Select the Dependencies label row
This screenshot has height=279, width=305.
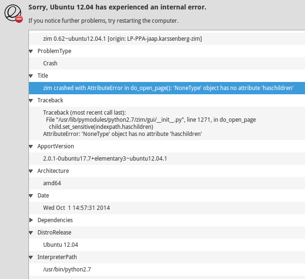[x=167, y=220]
